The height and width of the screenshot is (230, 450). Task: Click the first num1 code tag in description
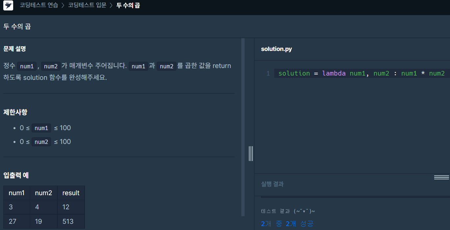pyautogui.click(x=27, y=66)
